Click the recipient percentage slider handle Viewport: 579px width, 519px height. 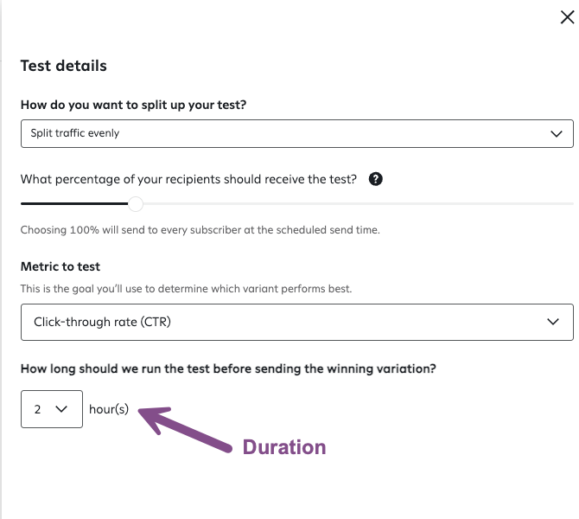(x=136, y=204)
